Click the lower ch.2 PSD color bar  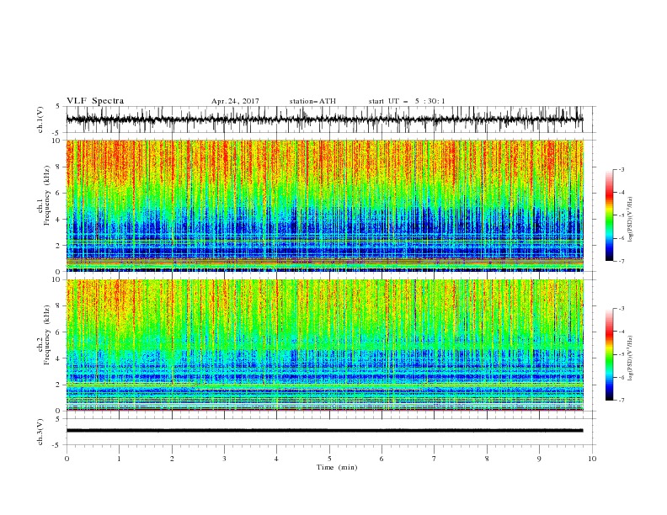[x=609, y=354]
